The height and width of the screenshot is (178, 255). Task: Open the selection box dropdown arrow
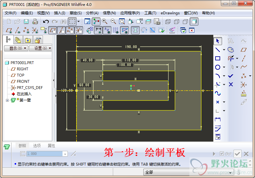[x=79, y=21]
